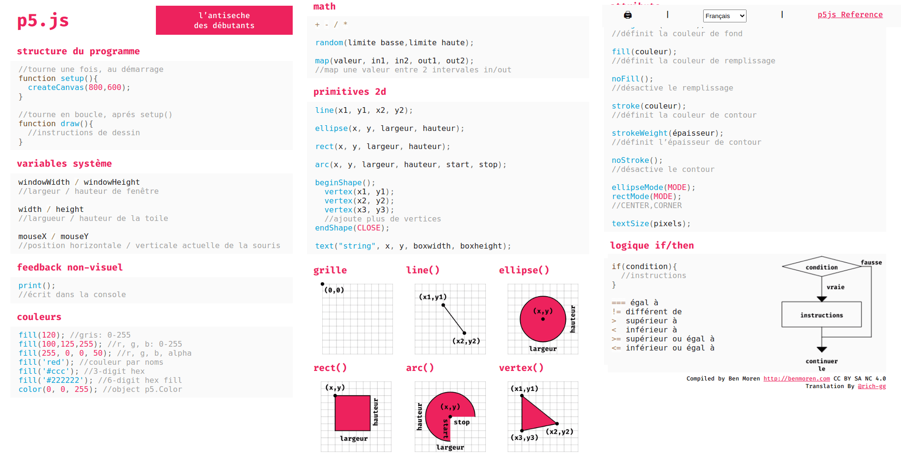Click the condition diamond in the flowchart
The width and height of the screenshot is (901, 460).
821,267
